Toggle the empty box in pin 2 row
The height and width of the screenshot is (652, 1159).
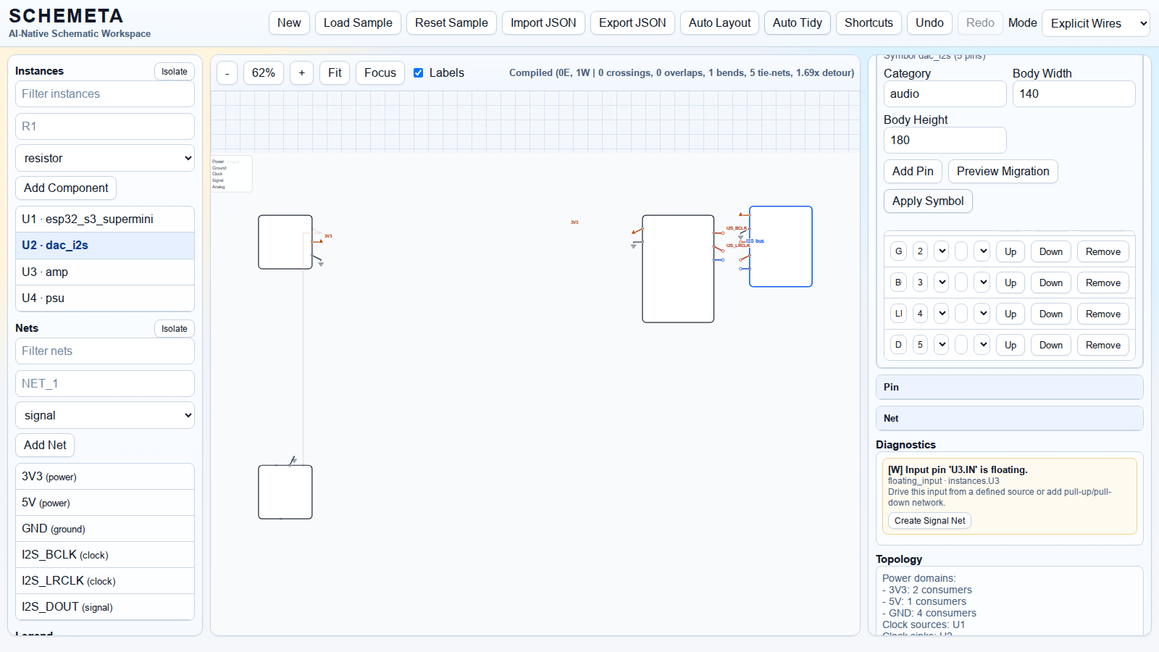pos(961,251)
